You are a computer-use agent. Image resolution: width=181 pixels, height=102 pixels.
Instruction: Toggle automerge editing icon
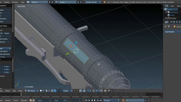coord(105,91)
